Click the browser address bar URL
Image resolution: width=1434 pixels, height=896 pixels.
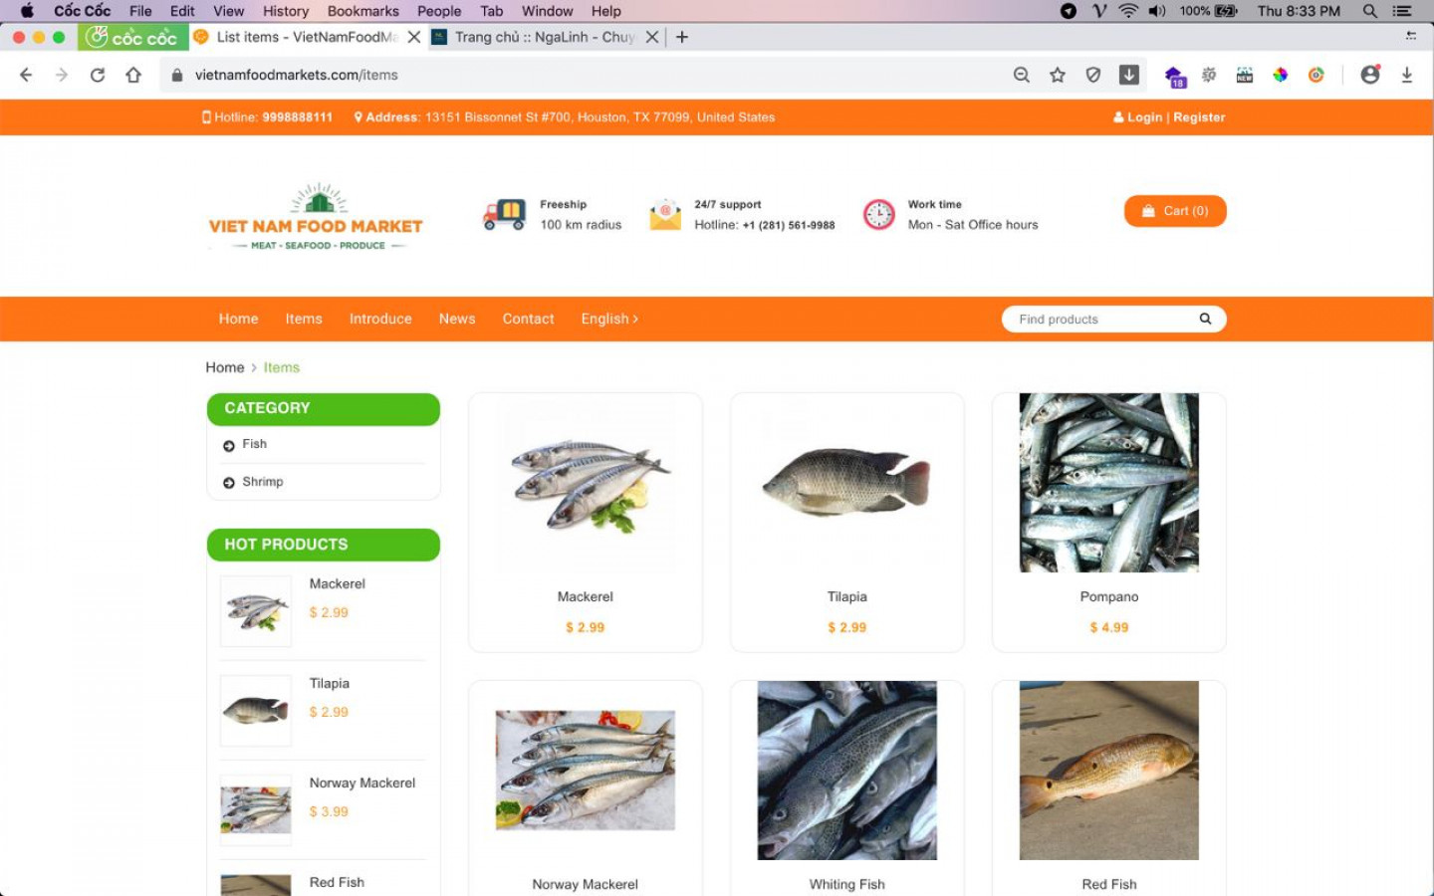tap(297, 75)
